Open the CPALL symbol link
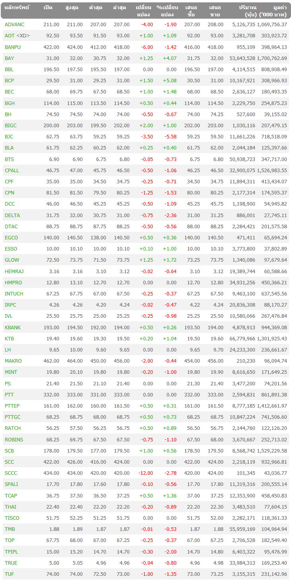This screenshot has height=581, width=291. pos(12,170)
